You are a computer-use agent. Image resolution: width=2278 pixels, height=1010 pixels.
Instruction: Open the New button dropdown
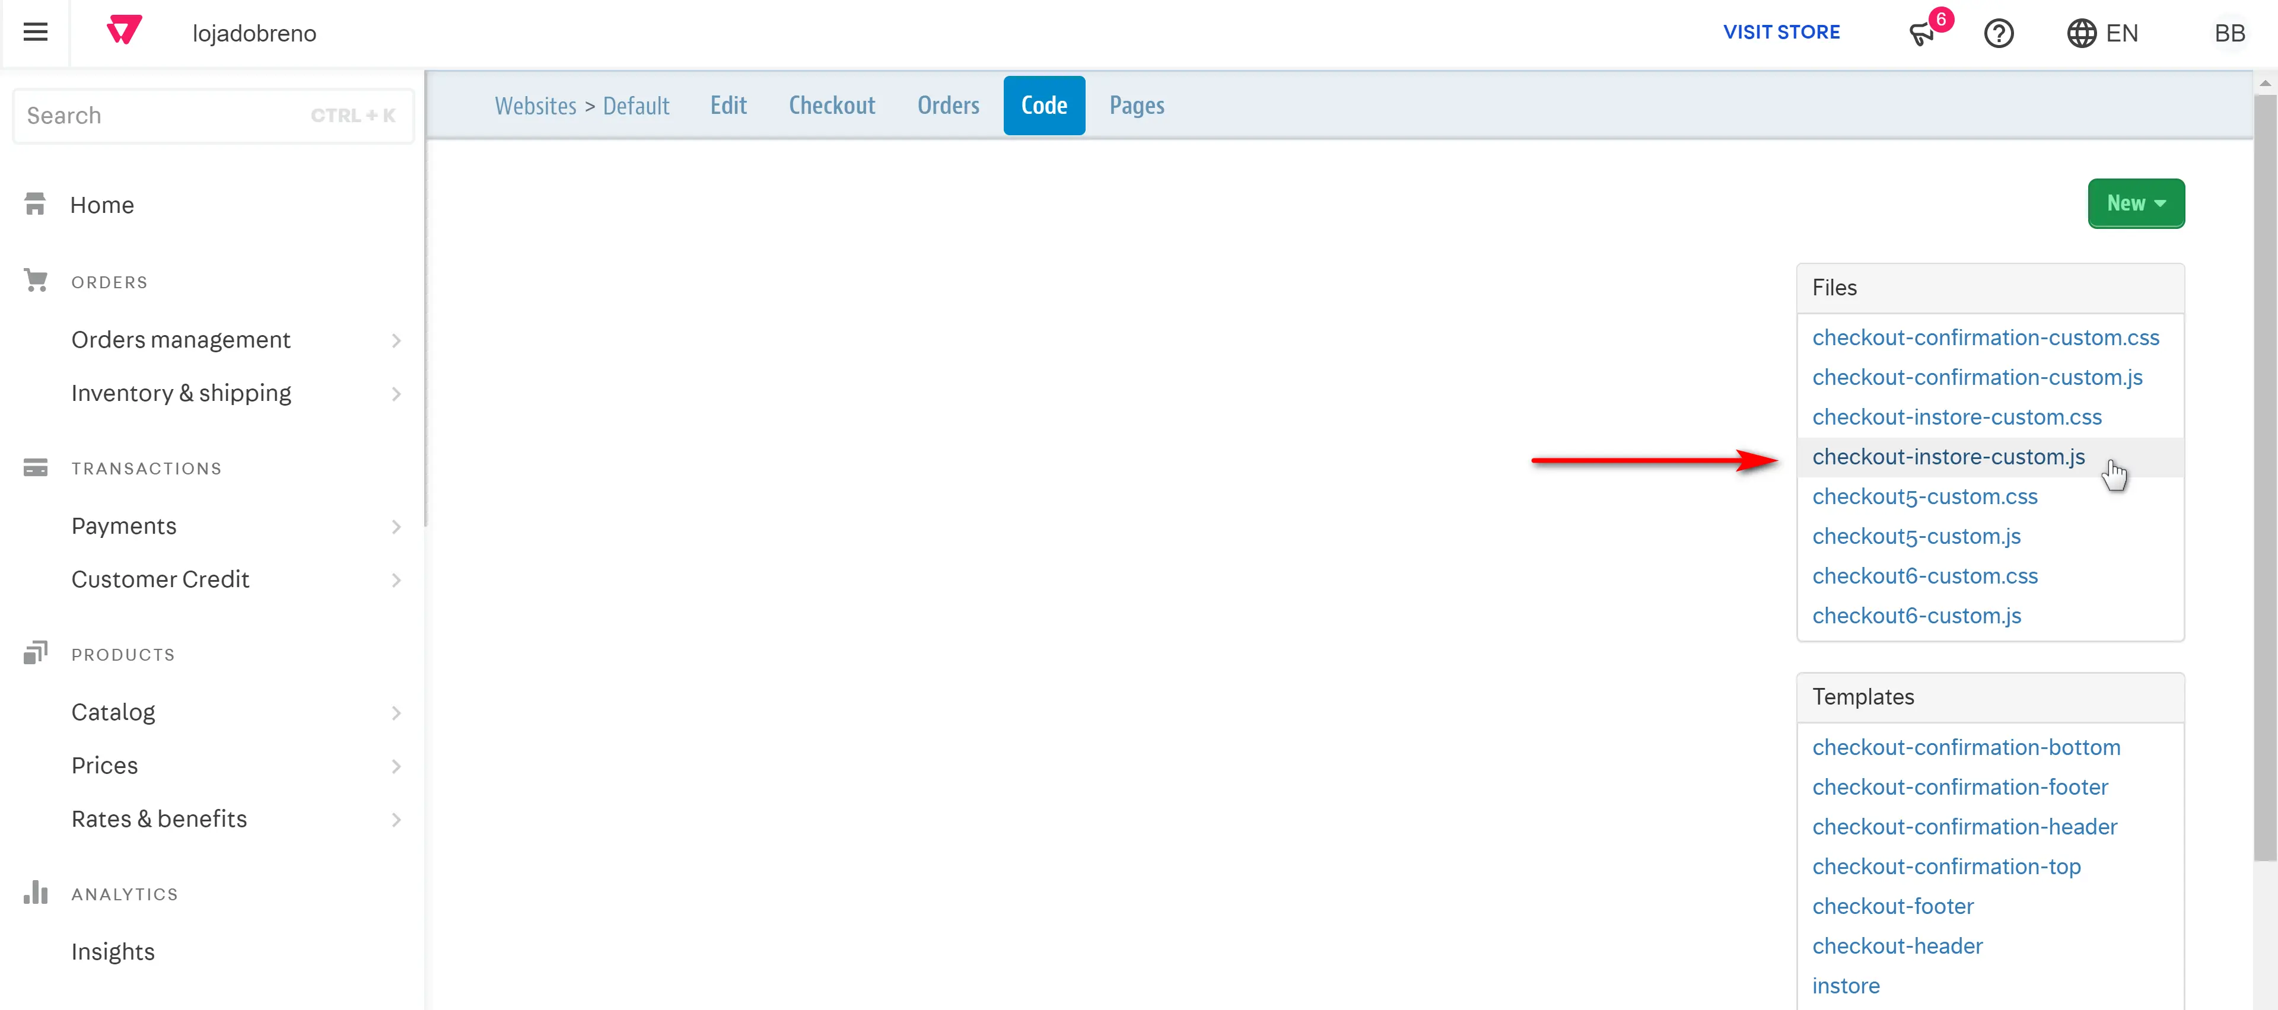[2136, 202]
